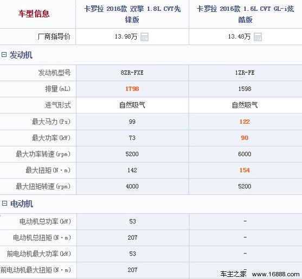302x279 pixels.
Task: Click engine model 8ZR-FXE
Action: click(132, 73)
